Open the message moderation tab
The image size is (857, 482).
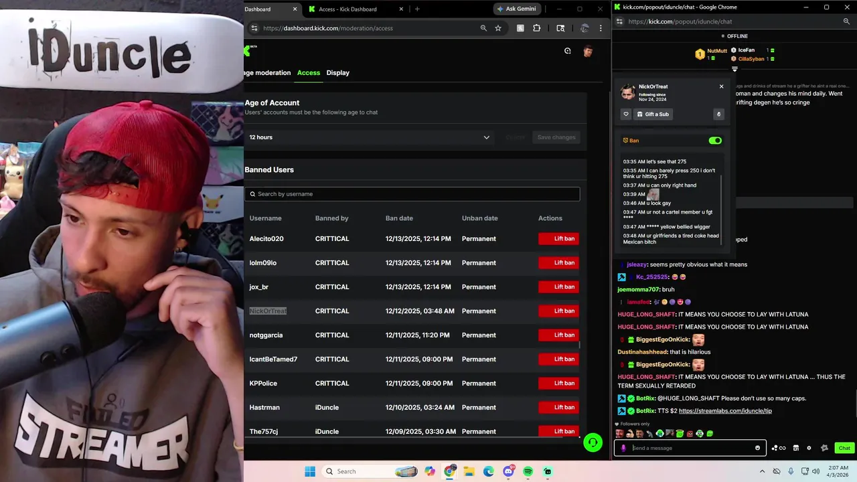click(x=268, y=73)
